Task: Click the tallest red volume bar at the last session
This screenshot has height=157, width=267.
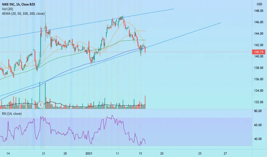Action: point(145,102)
